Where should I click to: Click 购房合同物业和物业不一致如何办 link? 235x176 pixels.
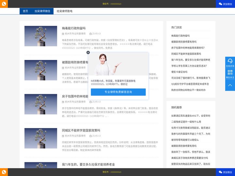tap(188, 90)
